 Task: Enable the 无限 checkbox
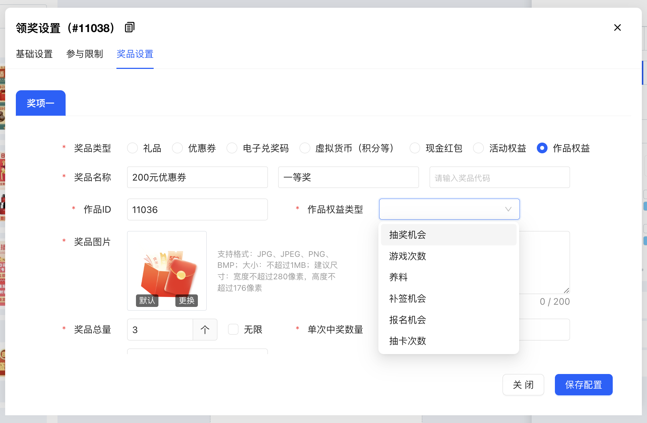233,329
